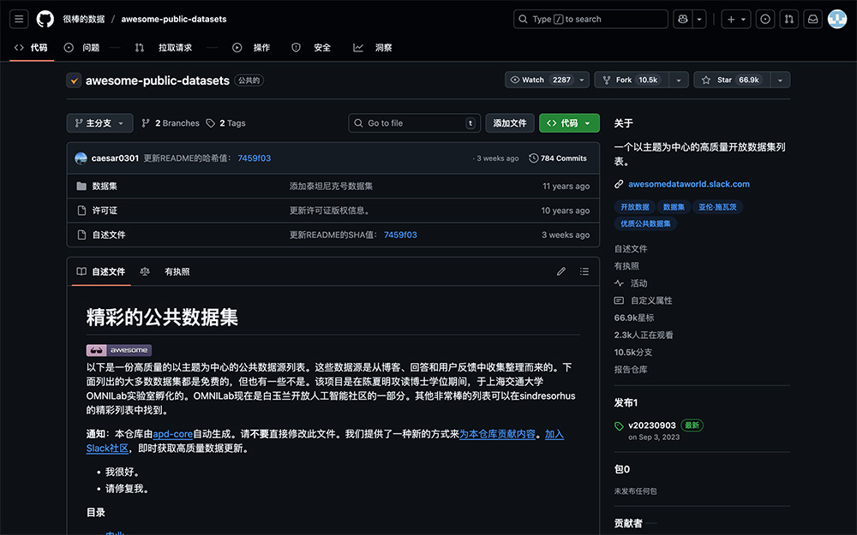Focus the Type / to search field
This screenshot has width=857, height=535.
point(590,19)
